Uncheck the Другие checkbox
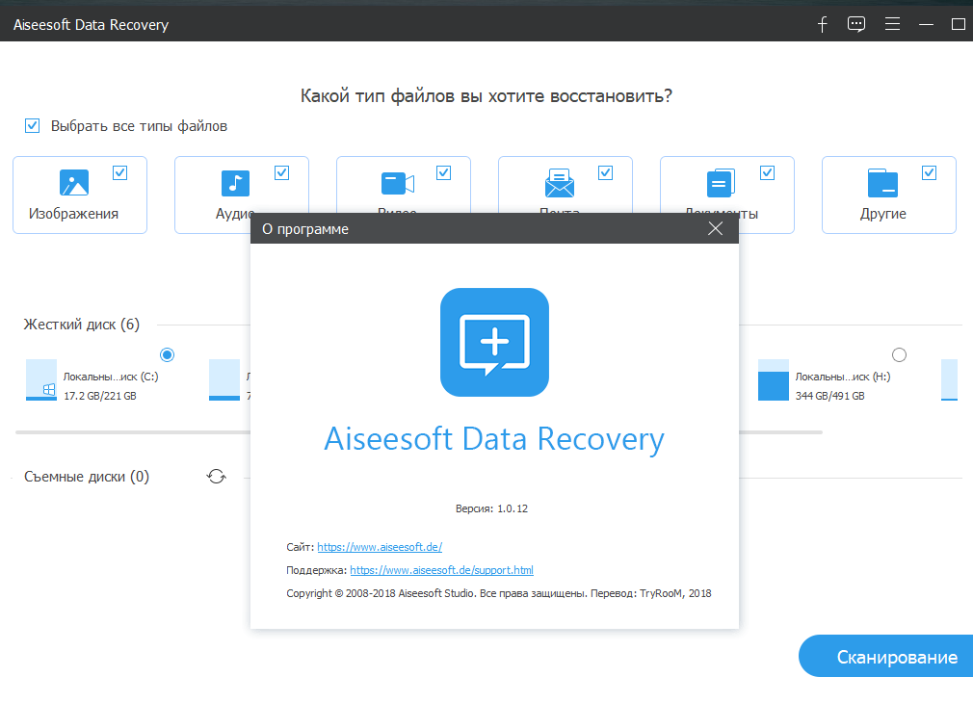This screenshot has width=973, height=703. 929,173
